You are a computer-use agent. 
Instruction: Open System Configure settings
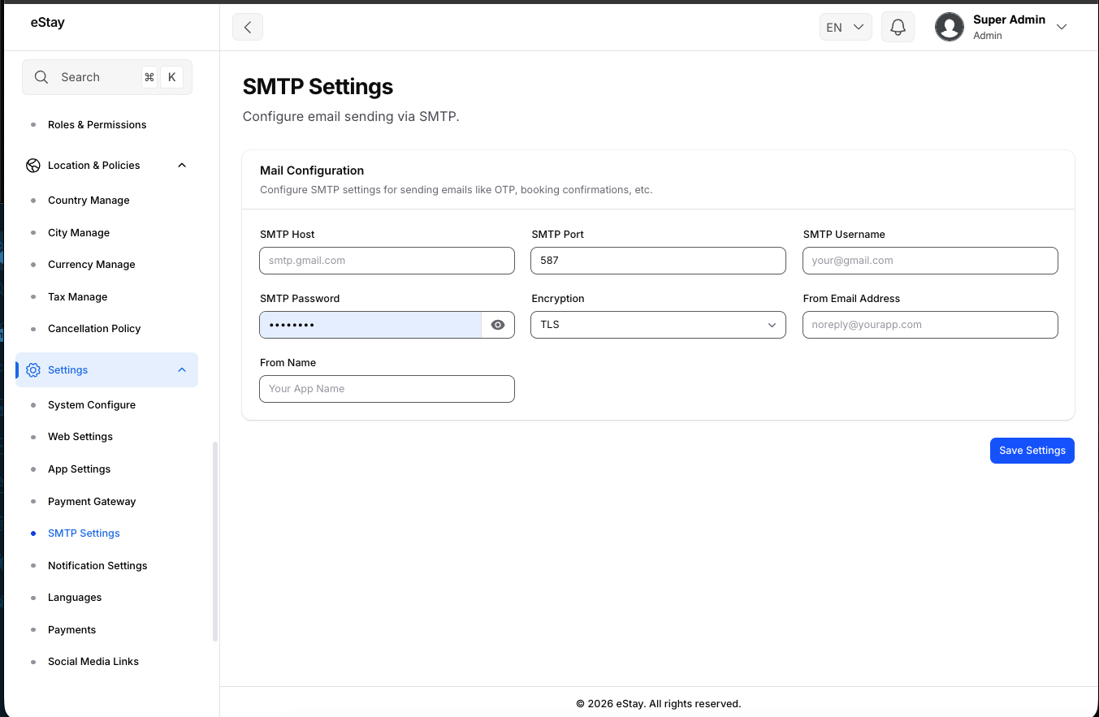click(x=92, y=405)
